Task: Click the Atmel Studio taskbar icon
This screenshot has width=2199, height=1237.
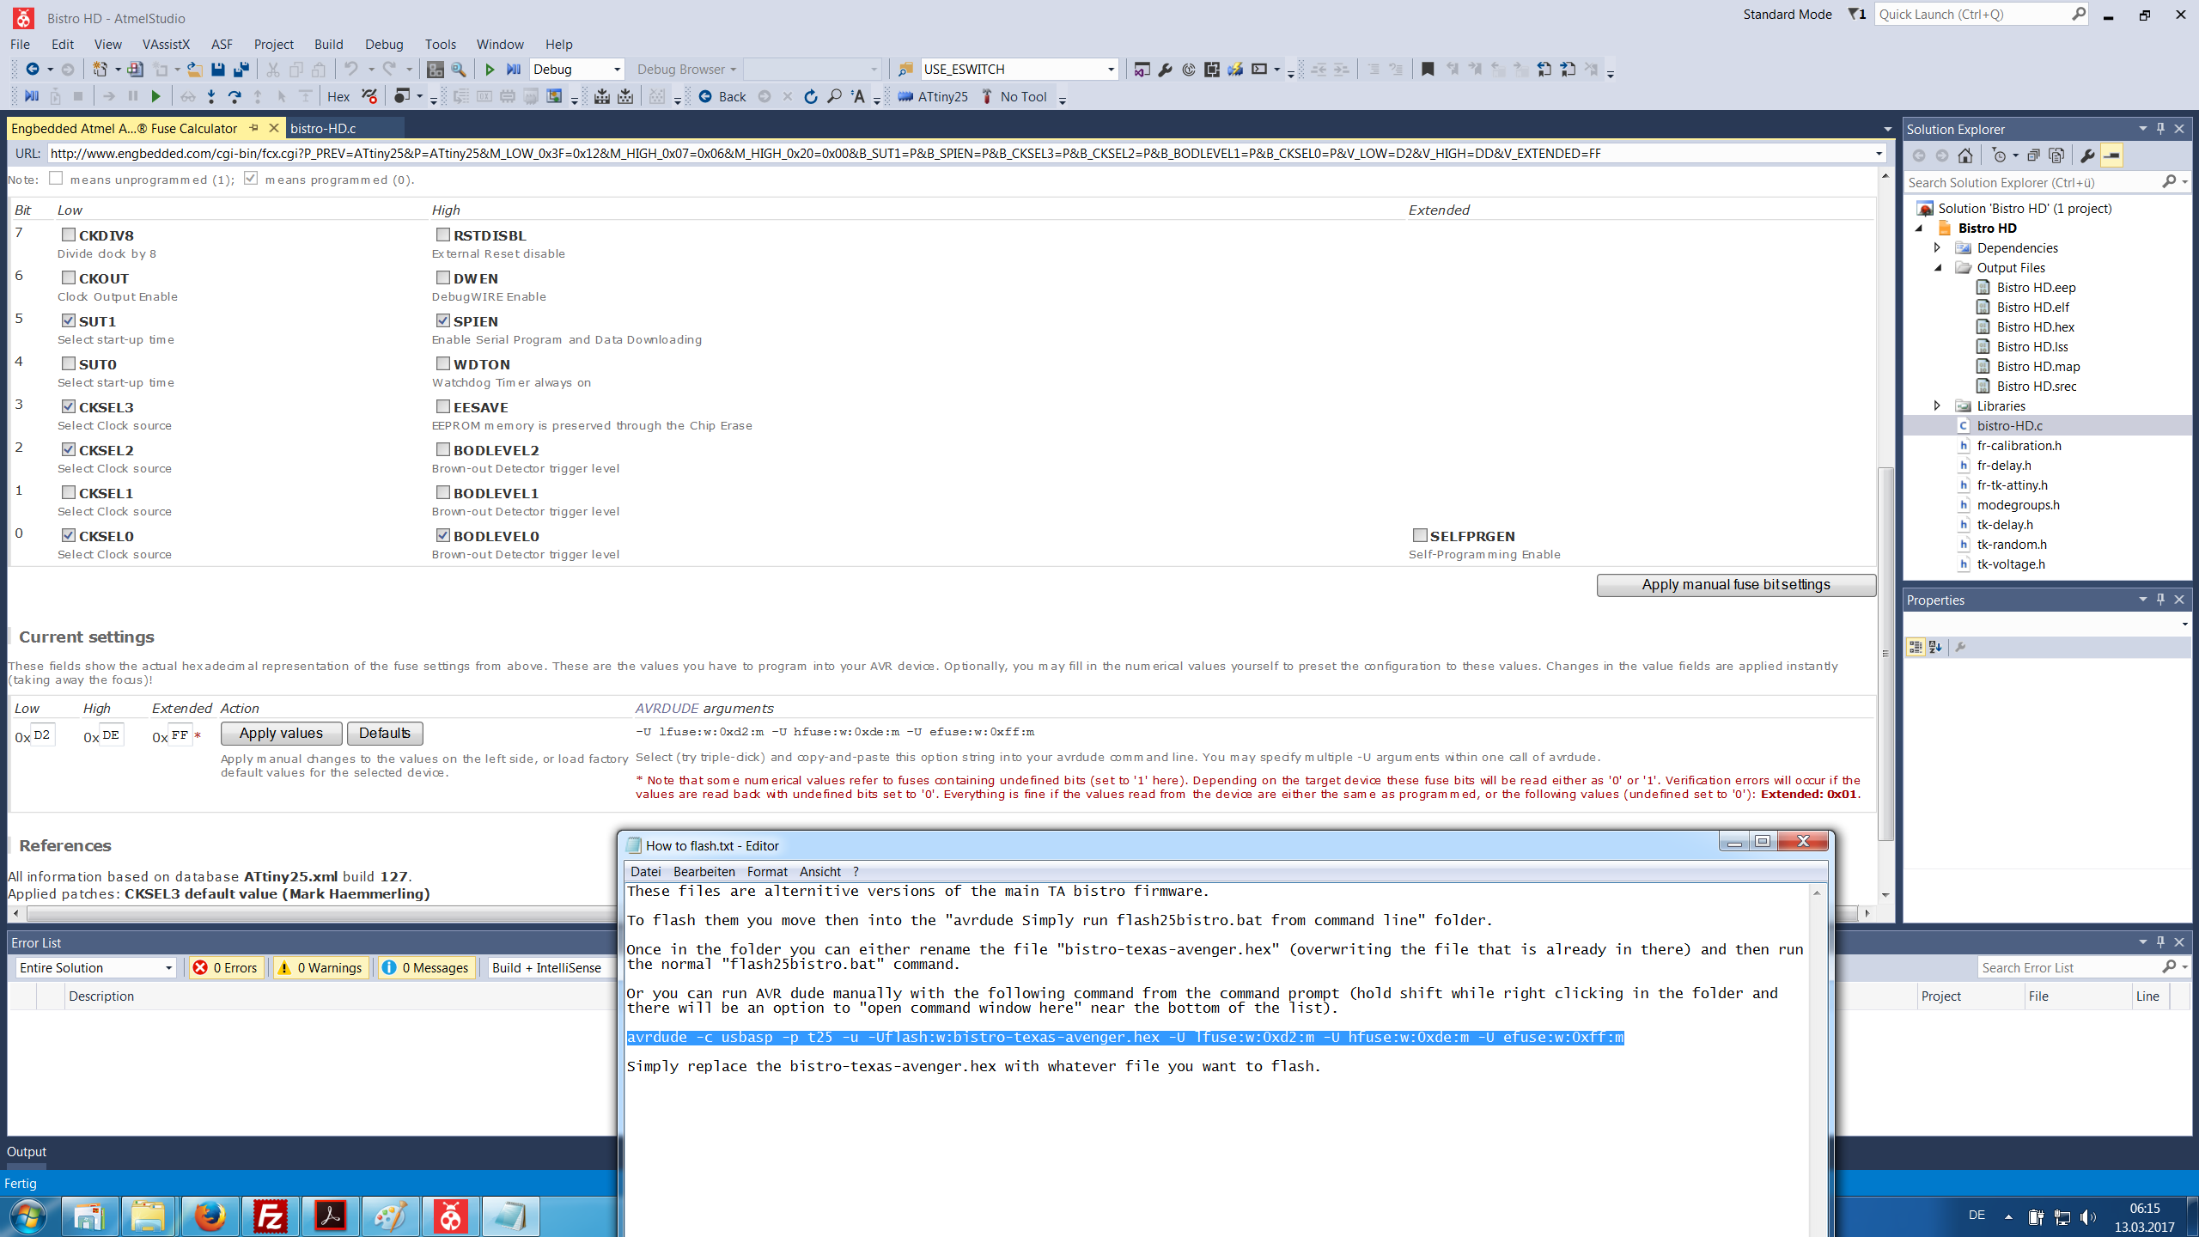Action: 450,1216
